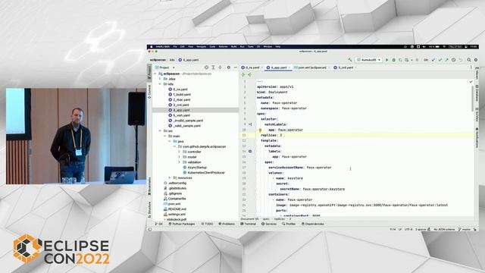This screenshot has width=485, height=273.
Task: Click the green Run button
Action: 386,60
